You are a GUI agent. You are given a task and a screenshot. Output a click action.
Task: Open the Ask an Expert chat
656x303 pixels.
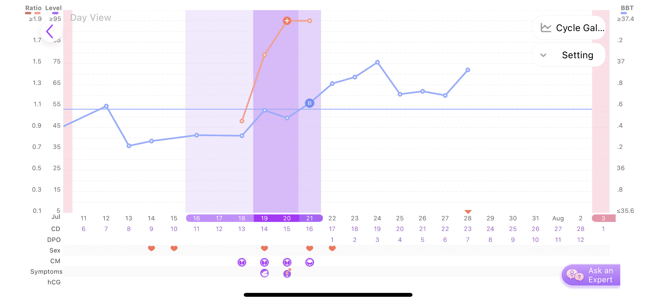point(591,275)
